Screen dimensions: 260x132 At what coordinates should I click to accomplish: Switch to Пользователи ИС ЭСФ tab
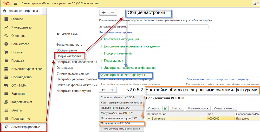122,123
